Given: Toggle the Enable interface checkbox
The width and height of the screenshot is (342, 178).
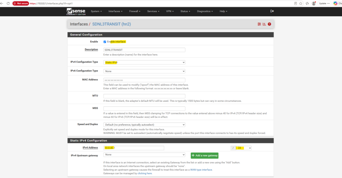Looking at the screenshot, I should coord(105,42).
